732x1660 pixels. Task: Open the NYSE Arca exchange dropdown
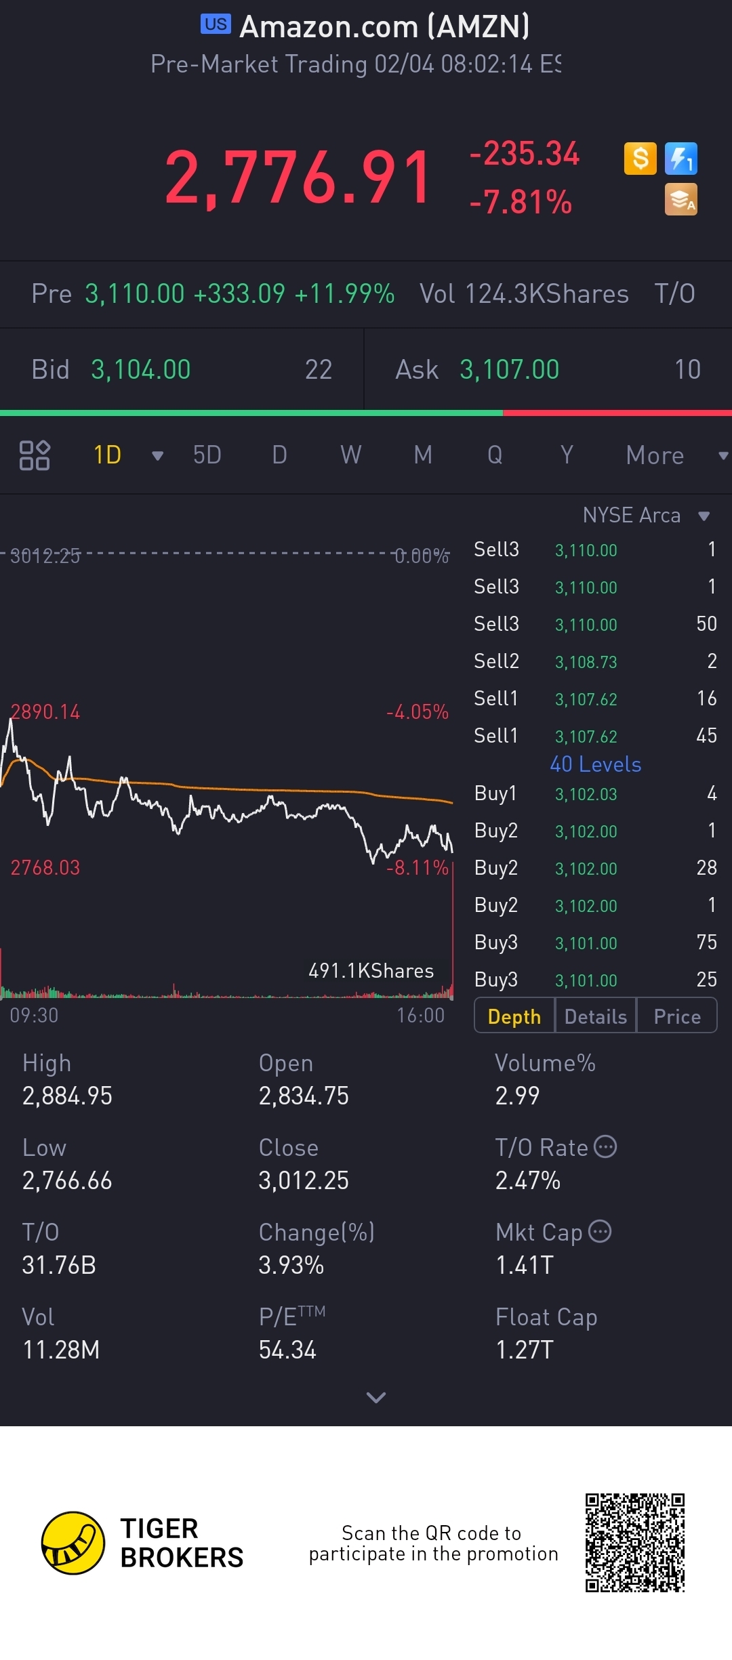(704, 516)
